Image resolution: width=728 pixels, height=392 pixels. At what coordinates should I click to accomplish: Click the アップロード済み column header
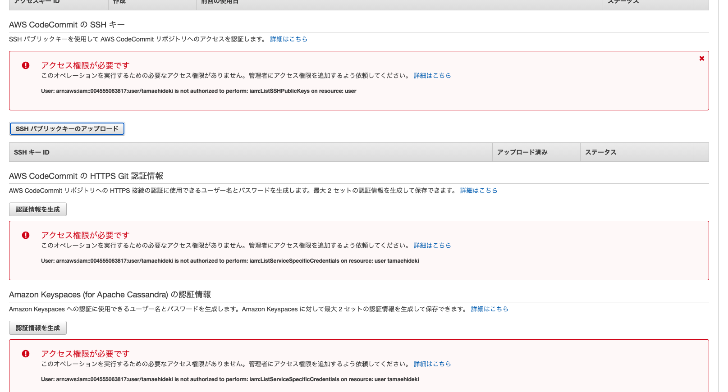[x=536, y=152]
